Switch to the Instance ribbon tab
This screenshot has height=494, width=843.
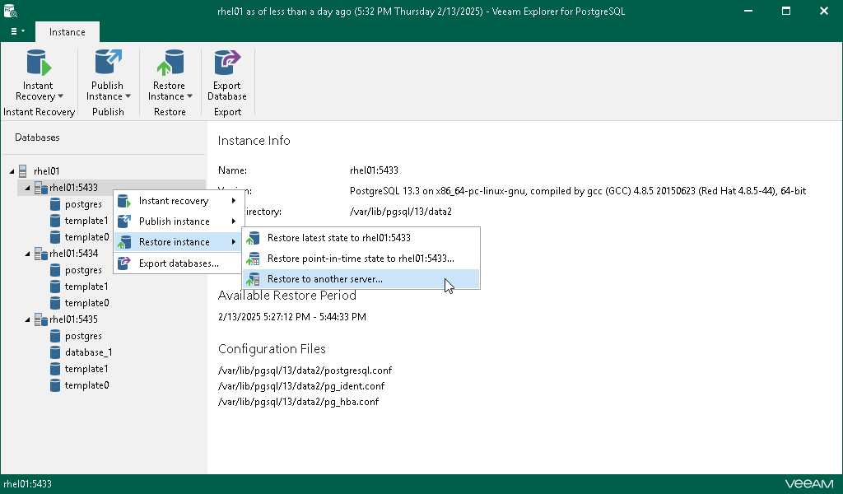pyautogui.click(x=68, y=32)
